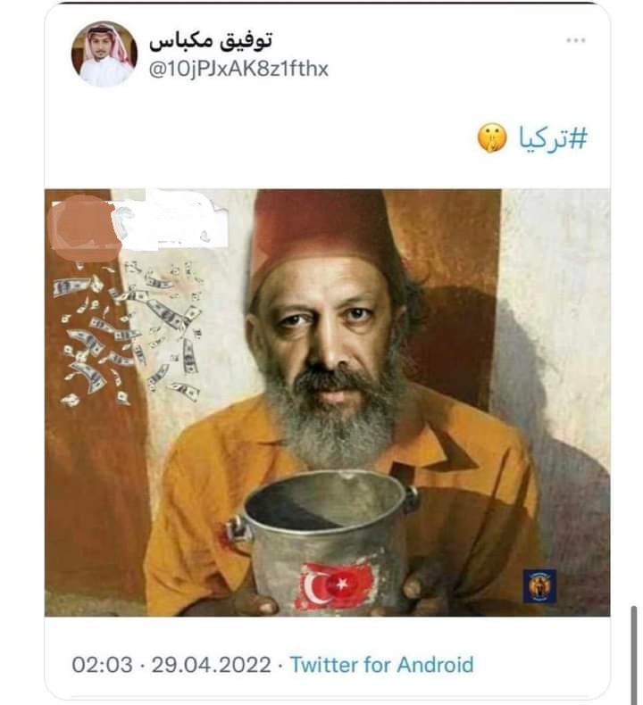Click the Turkish flag on the pot

(x=335, y=585)
